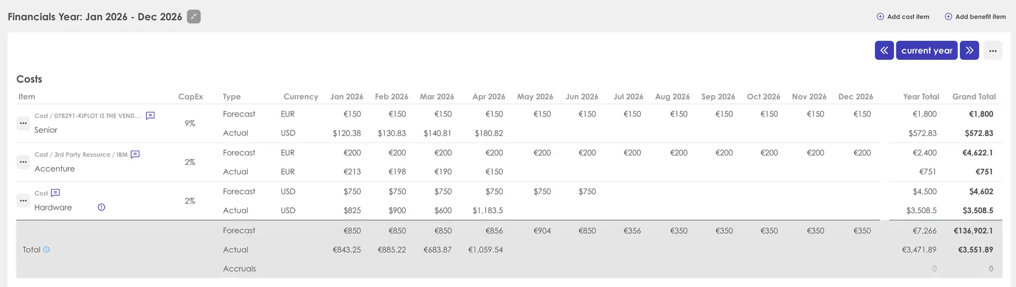Open comment icon next to Hardware Cost label
The width and height of the screenshot is (1016, 287).
[56, 193]
